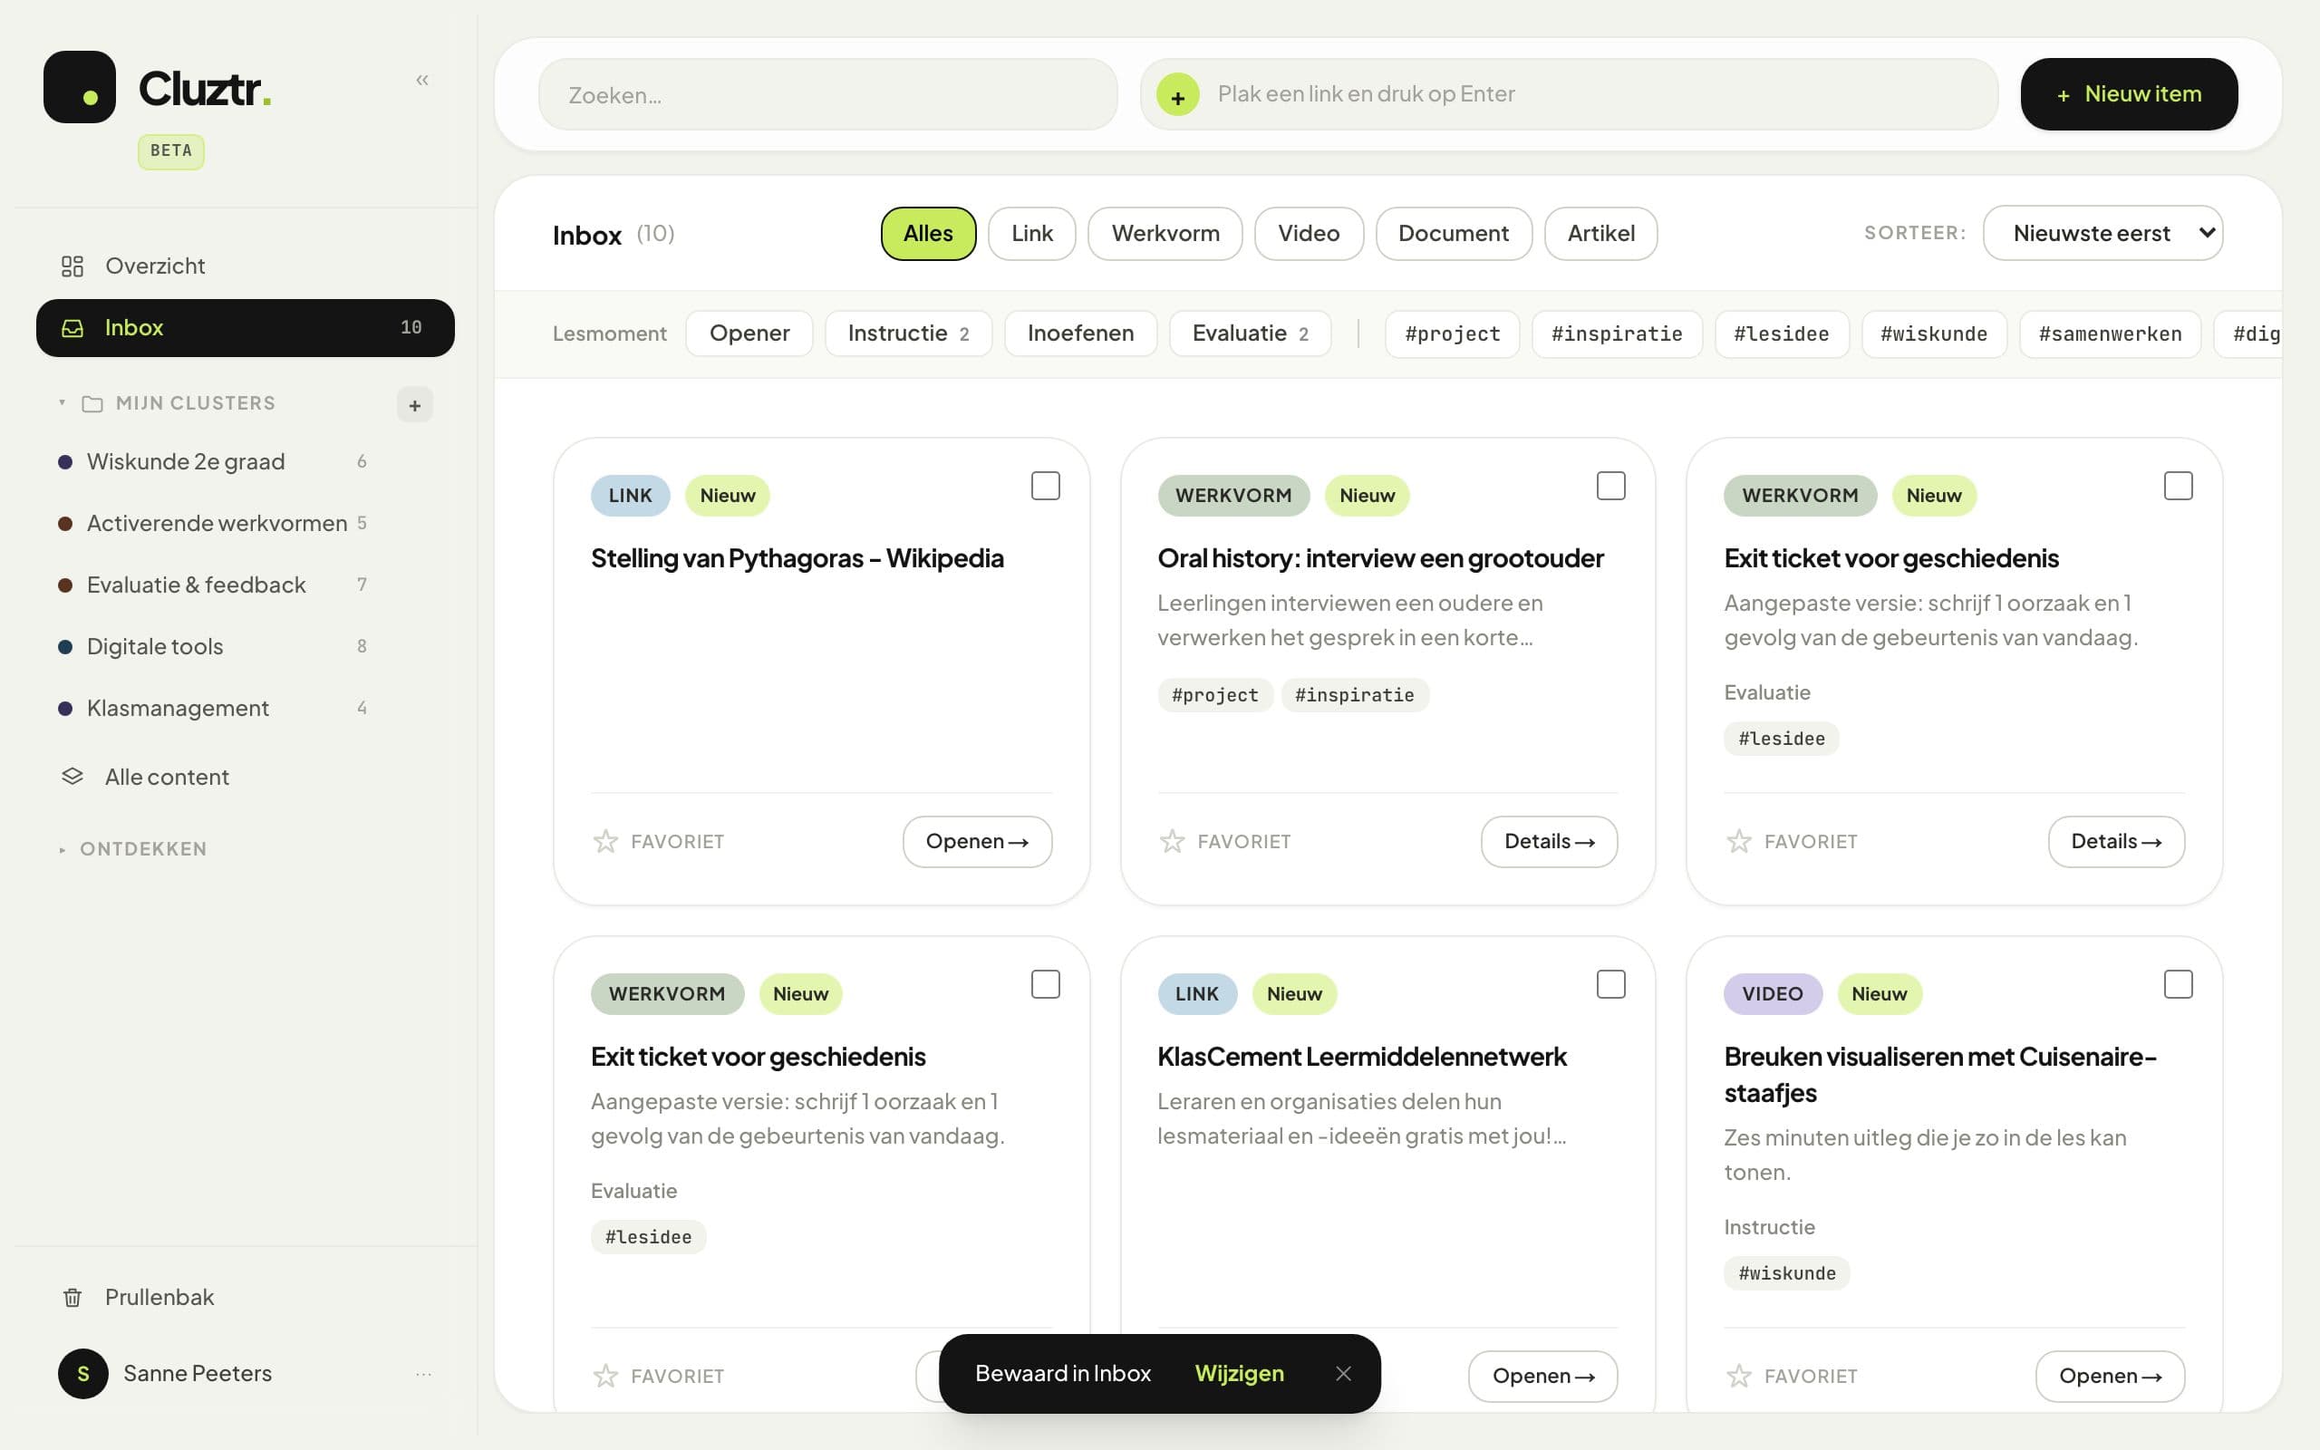Screen dimensions: 2320x1450
Task: Star the Stelling van Pythagoras card as favorite
Action: pyautogui.click(x=606, y=841)
